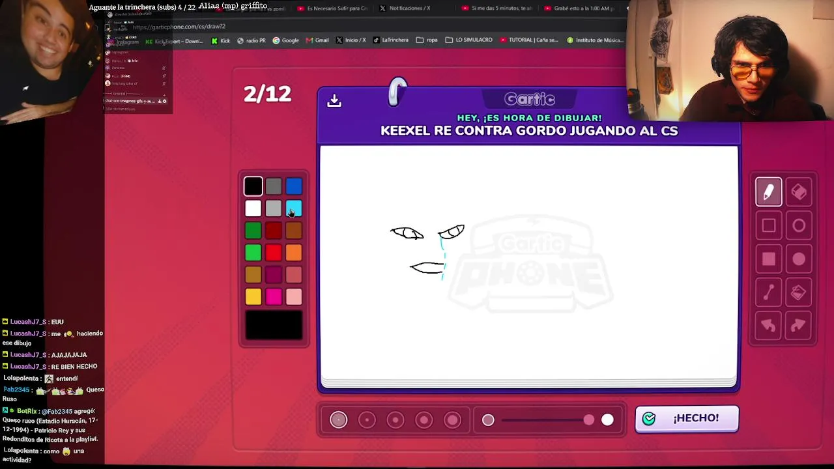
Task: Click the opacity slider track
Action: 547,420
